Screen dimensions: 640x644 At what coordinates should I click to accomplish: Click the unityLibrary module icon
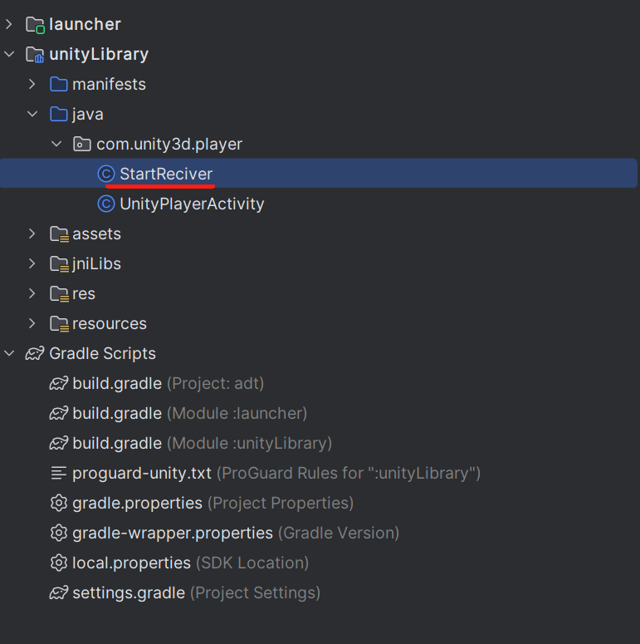[x=35, y=55]
